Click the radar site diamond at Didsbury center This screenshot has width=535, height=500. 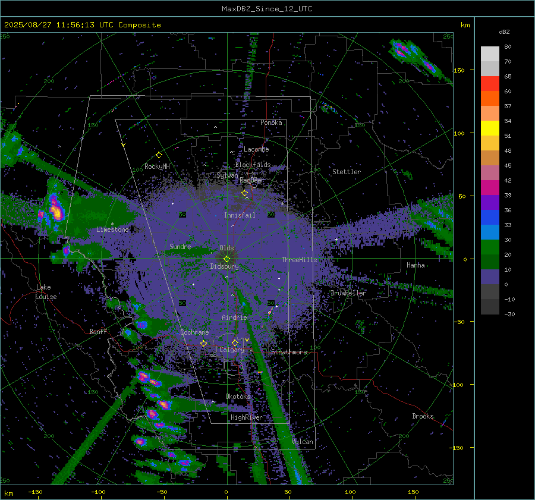point(227,259)
